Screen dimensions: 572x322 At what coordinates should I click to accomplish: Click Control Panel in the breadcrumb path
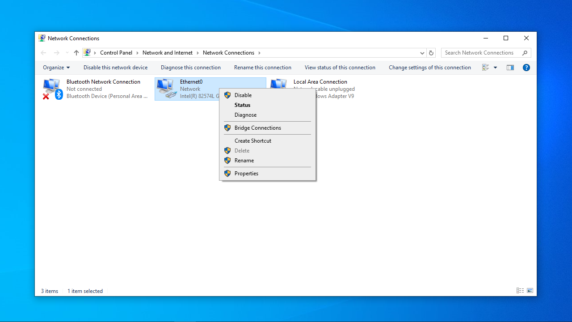116,53
